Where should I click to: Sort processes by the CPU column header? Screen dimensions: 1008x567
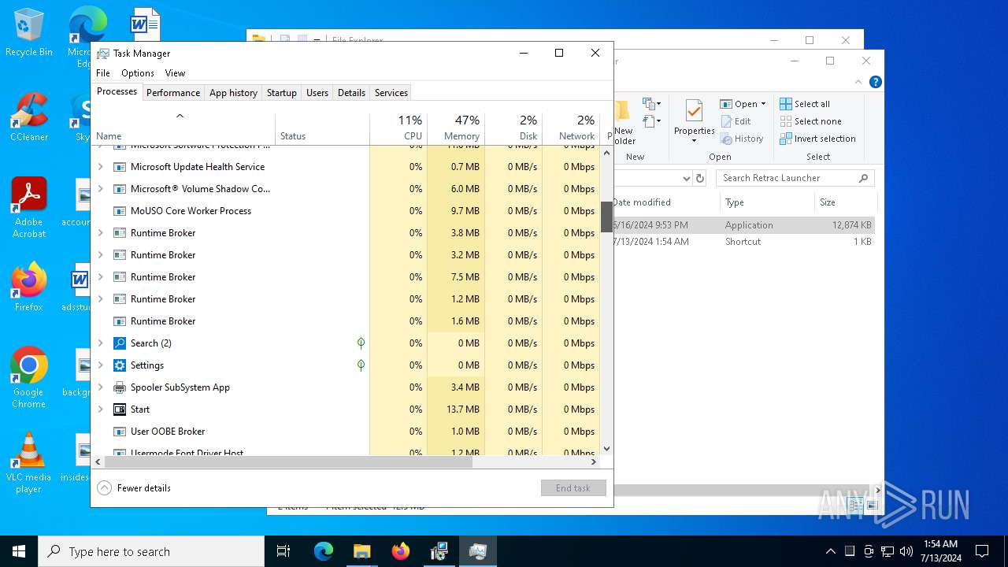pos(398,128)
